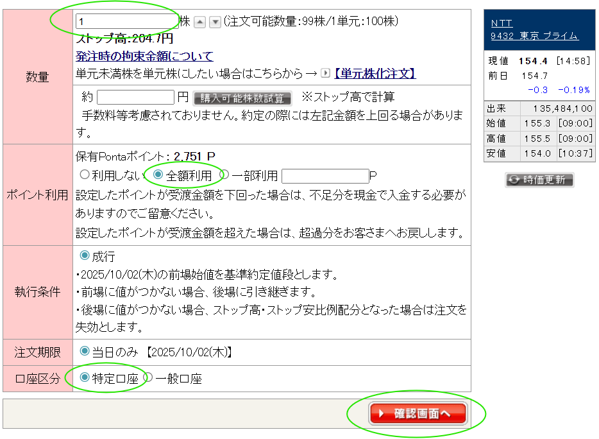Select the 利用しない points option

tap(84, 175)
